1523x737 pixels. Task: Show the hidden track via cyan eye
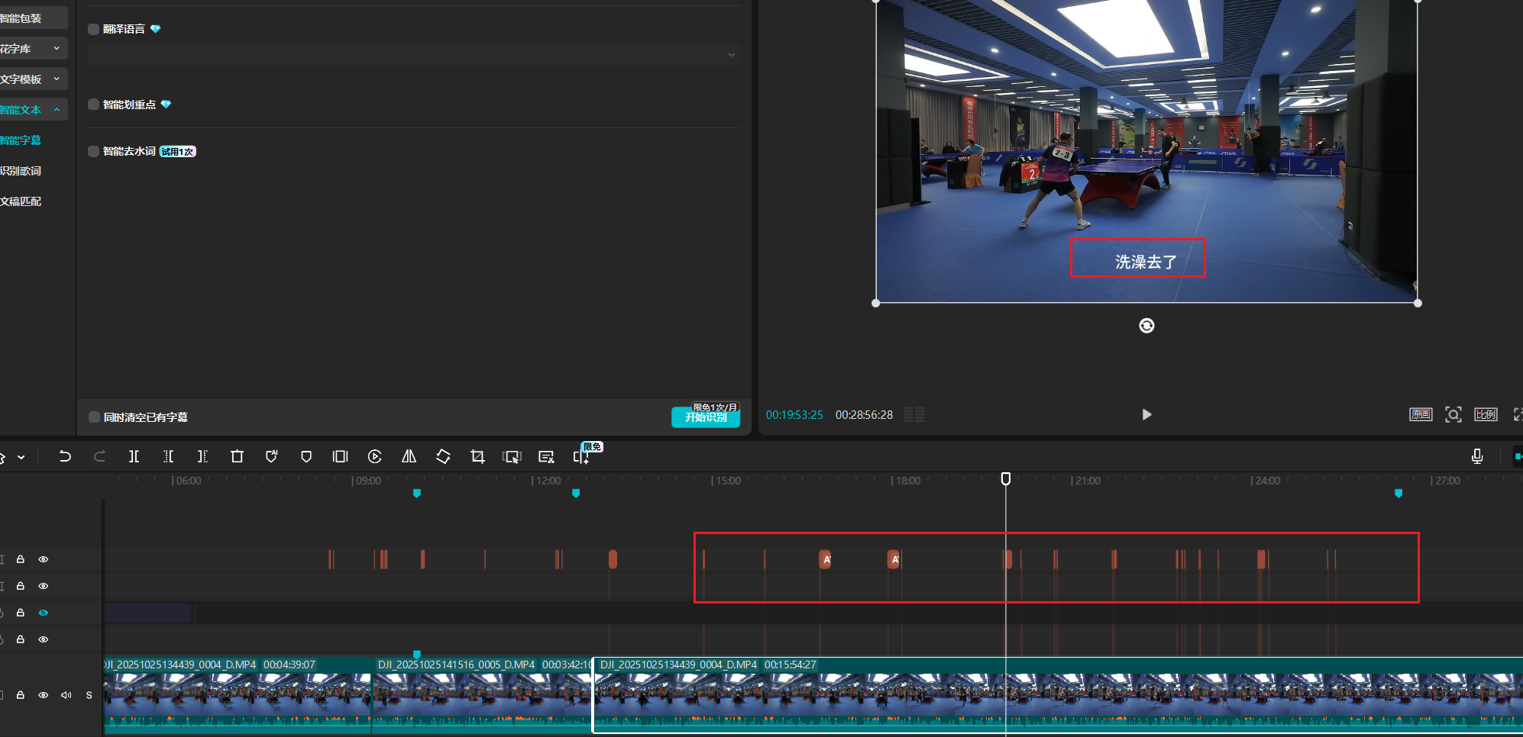pos(44,613)
